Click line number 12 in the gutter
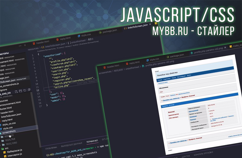This screenshot has width=242, height=158. (38, 90)
